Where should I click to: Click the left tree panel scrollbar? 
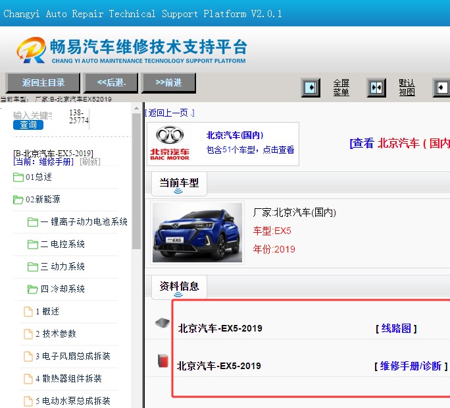(136, 181)
